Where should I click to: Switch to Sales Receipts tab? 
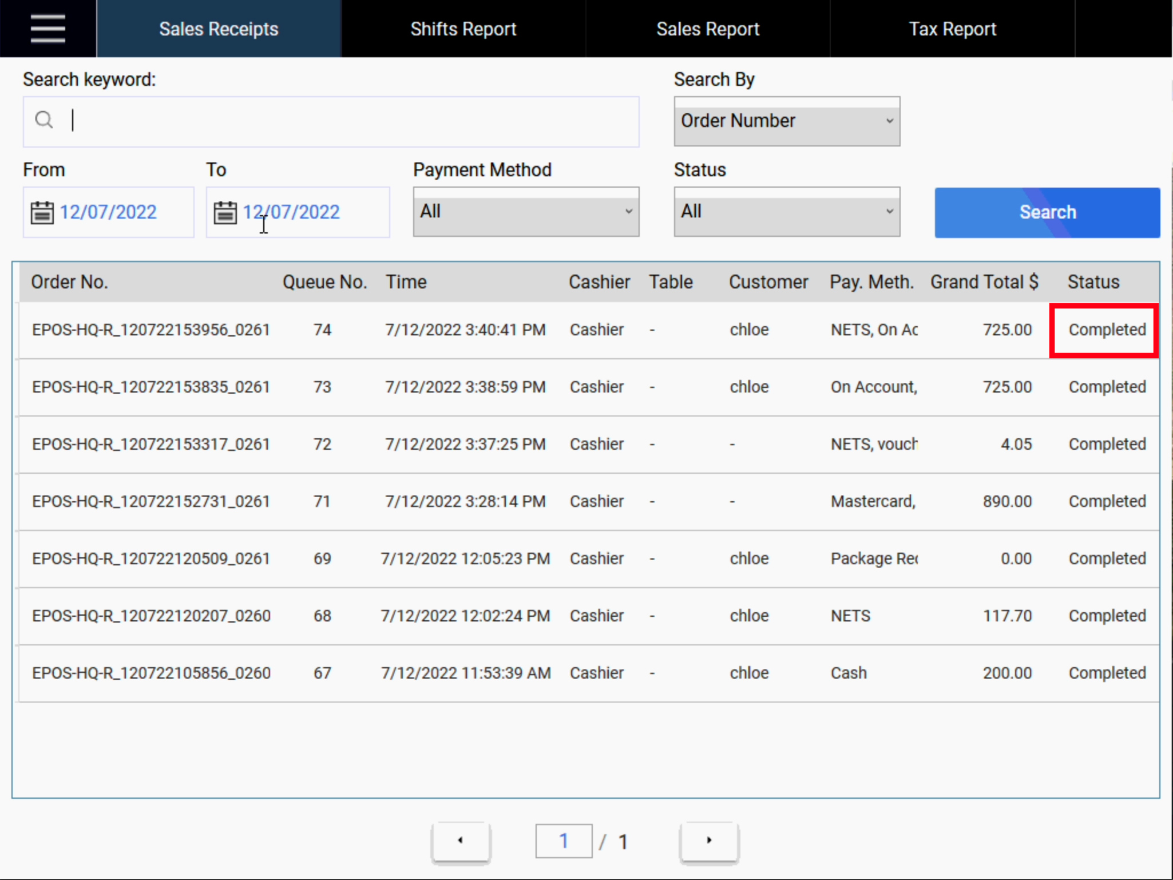(219, 29)
